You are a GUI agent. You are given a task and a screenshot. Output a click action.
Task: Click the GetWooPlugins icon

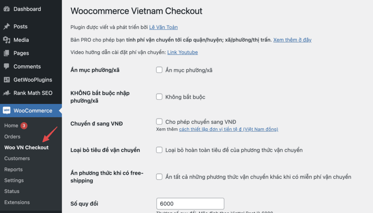pyautogui.click(x=7, y=80)
